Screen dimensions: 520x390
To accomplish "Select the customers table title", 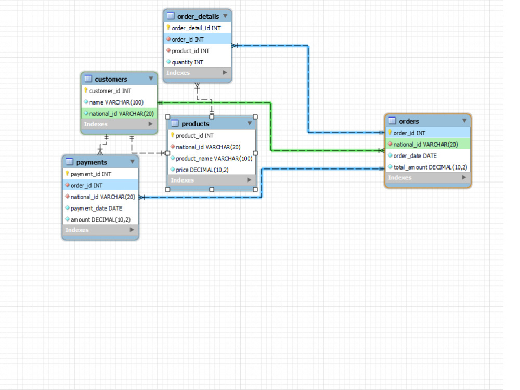I will point(111,79).
